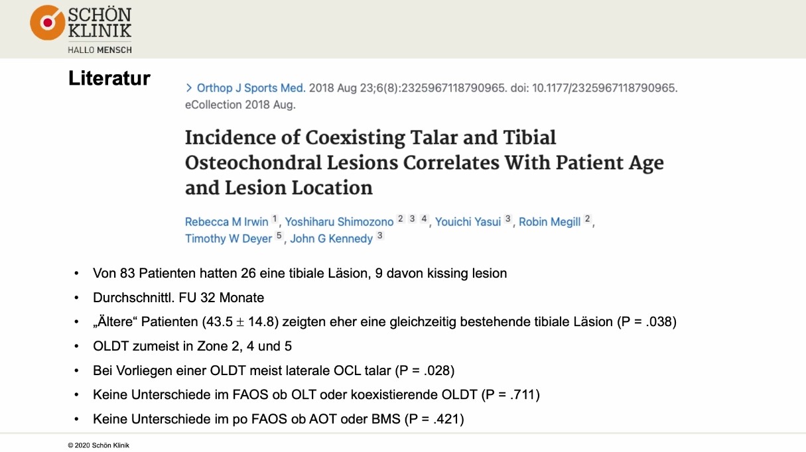The image size is (806, 452).
Task: Click affiliation superscript 4 after Shimozono
Action: (x=424, y=219)
